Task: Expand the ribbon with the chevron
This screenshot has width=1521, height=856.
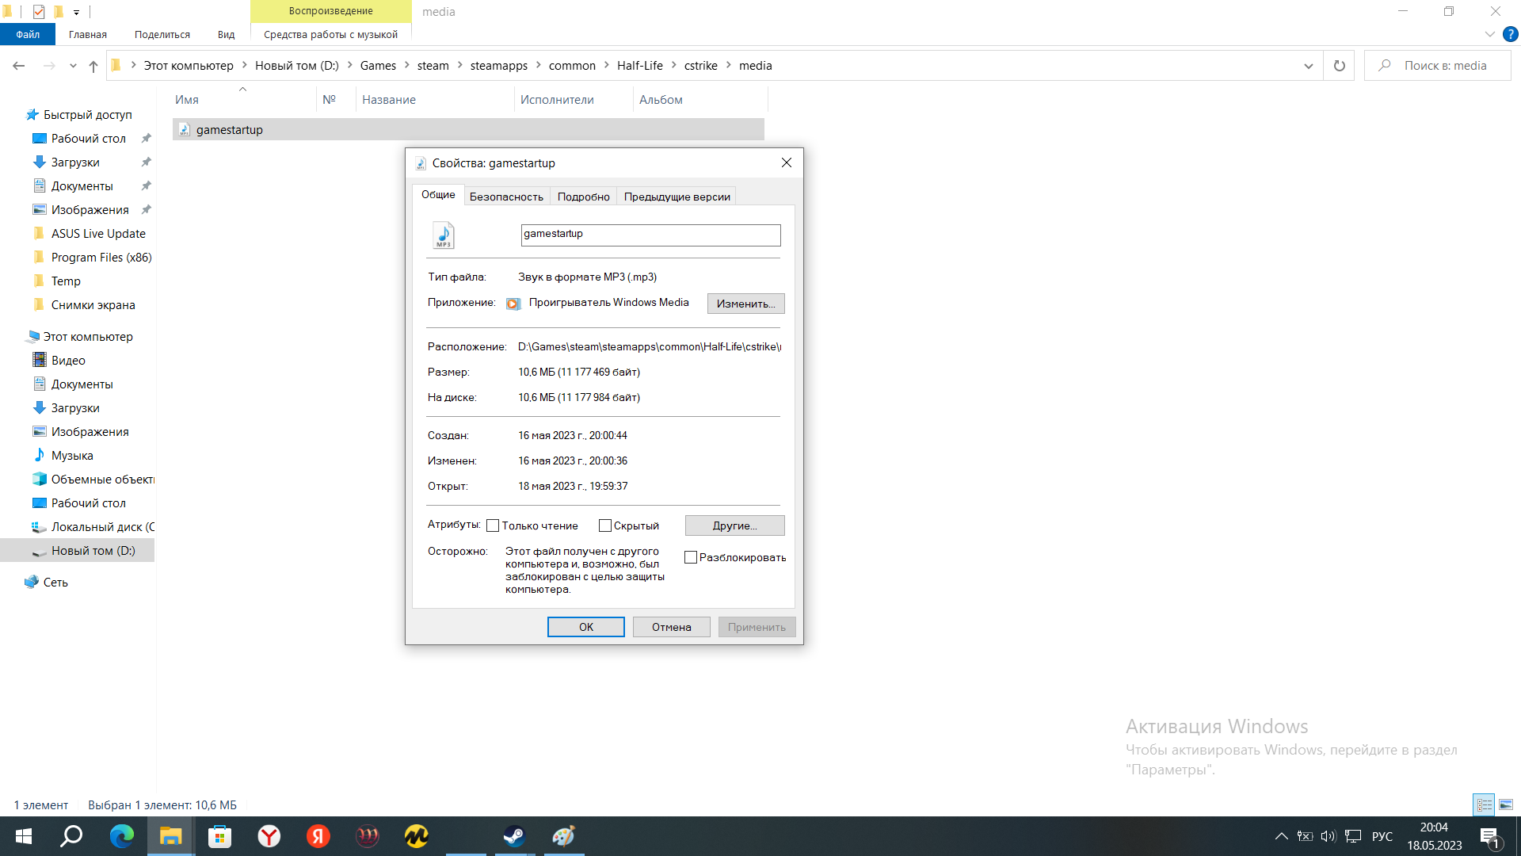Action: tap(1489, 34)
